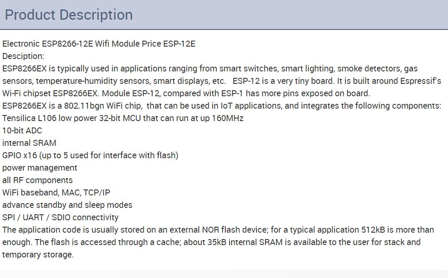Click the ESP8266-12E Wifi Module title line

coord(99,44)
